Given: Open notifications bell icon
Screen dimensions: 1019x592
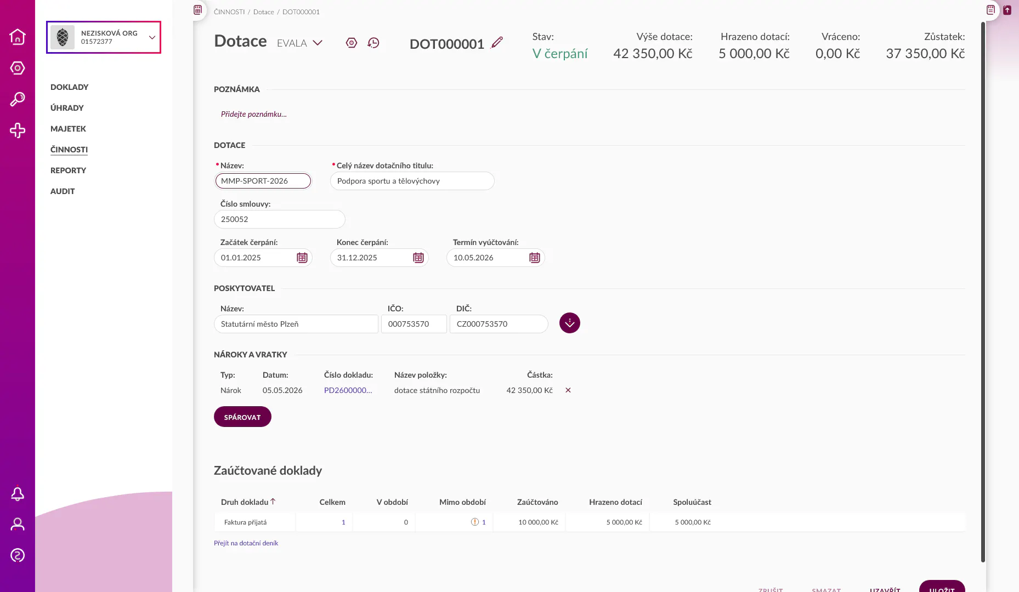Looking at the screenshot, I should click(18, 494).
